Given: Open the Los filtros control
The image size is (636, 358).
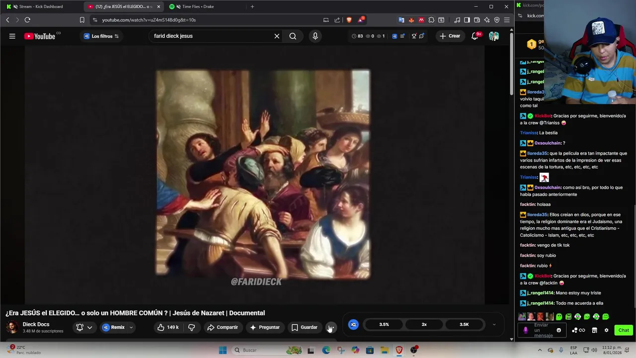Looking at the screenshot, I should [x=101, y=36].
